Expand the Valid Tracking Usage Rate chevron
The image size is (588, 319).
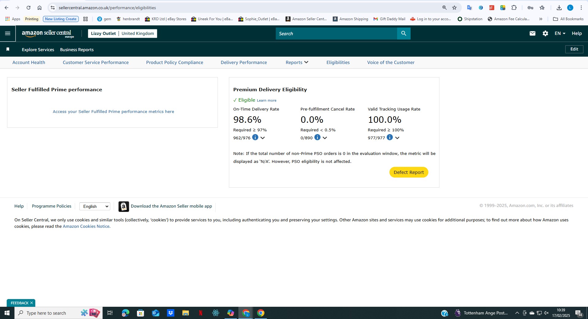pos(397,138)
